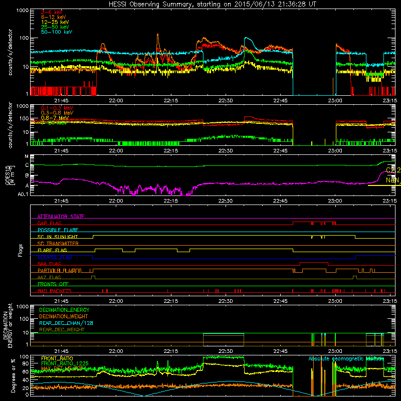Click the A0.1 tick on GOES panel

(x=23, y=194)
